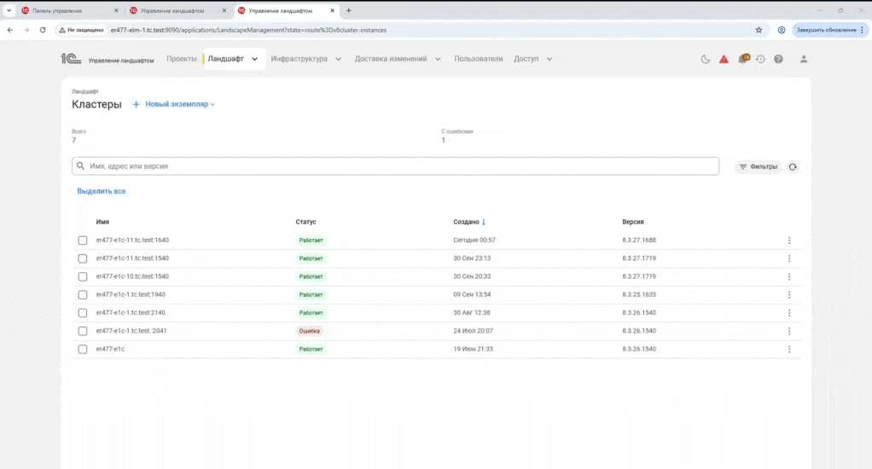Expand the Доступ dropdown
The height and width of the screenshot is (469, 872).
[549, 59]
